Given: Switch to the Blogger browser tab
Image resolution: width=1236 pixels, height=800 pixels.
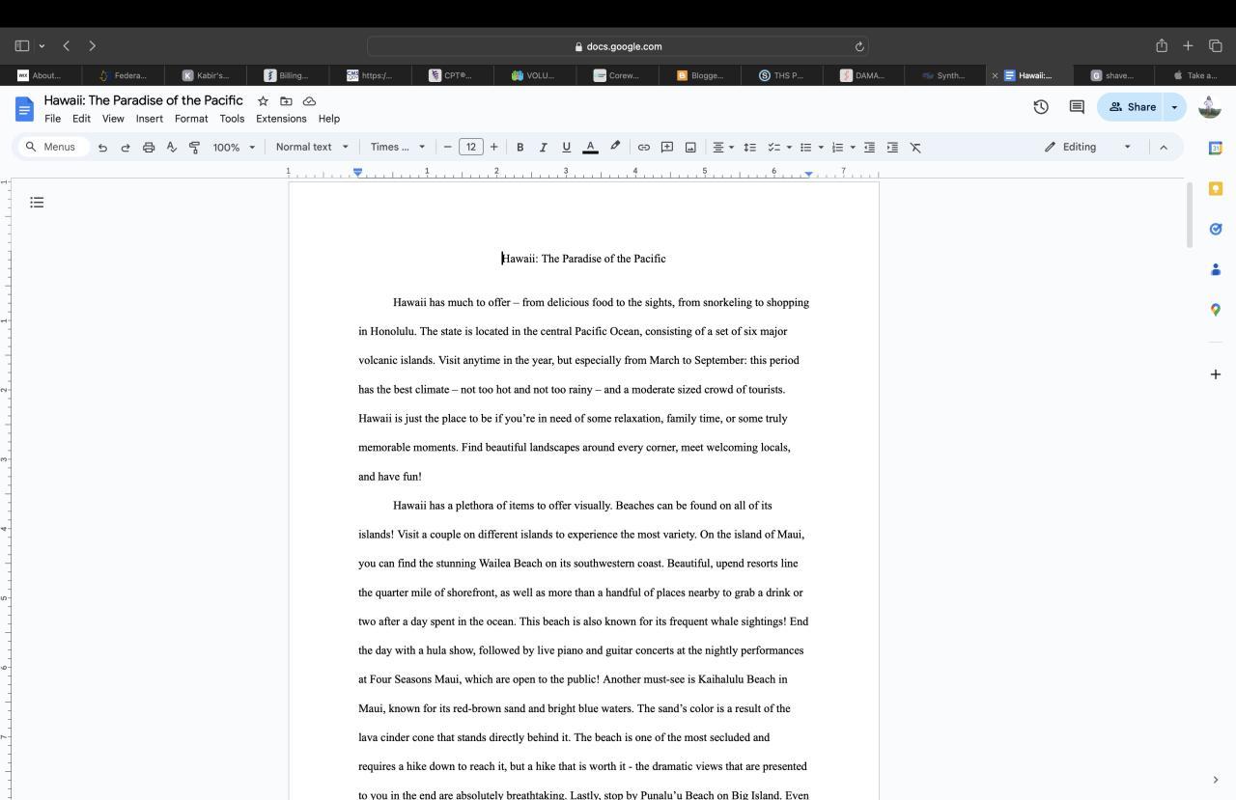Looking at the screenshot, I should pyautogui.click(x=700, y=75).
